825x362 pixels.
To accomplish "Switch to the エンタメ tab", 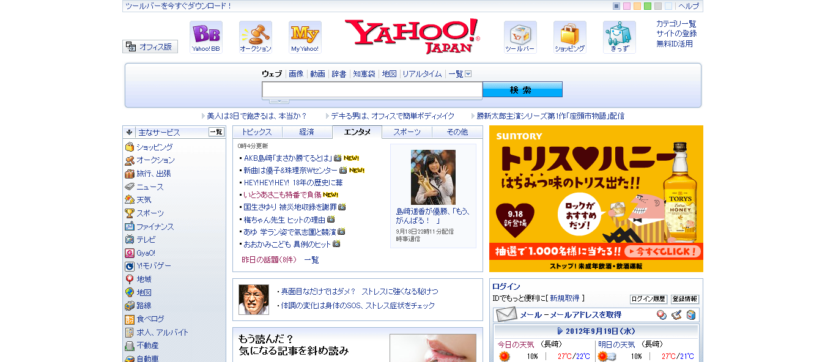I will [357, 132].
